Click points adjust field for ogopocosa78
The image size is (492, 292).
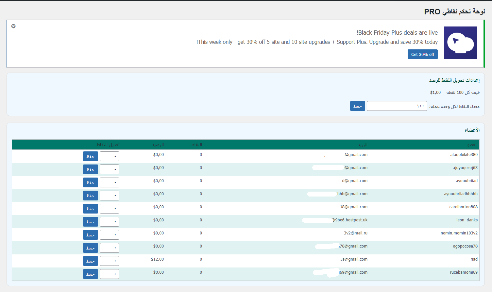coord(109,248)
